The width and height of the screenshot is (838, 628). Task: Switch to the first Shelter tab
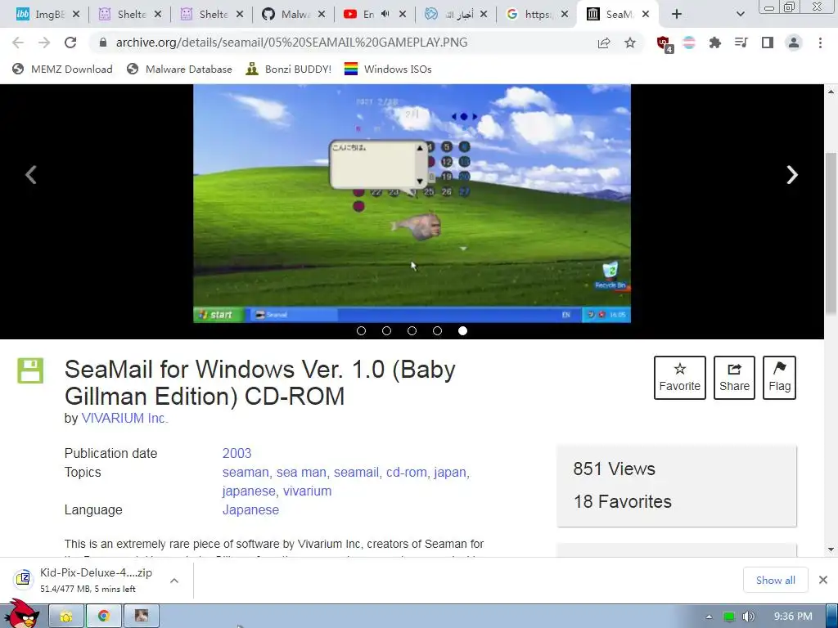click(x=130, y=15)
